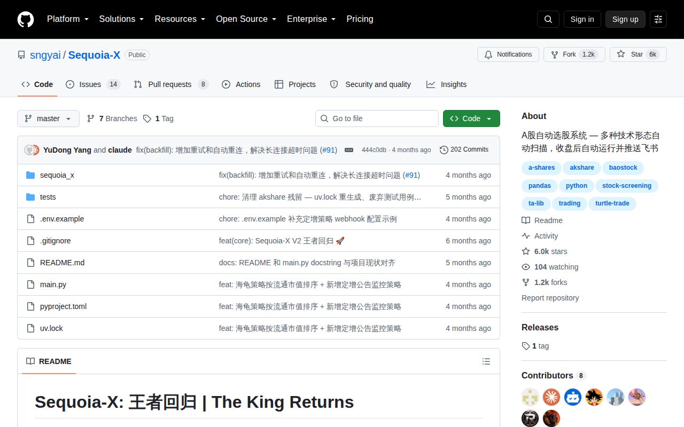Viewport: 684px width, 427px height.
Task: Switch to the Insights tab
Action: [447, 84]
